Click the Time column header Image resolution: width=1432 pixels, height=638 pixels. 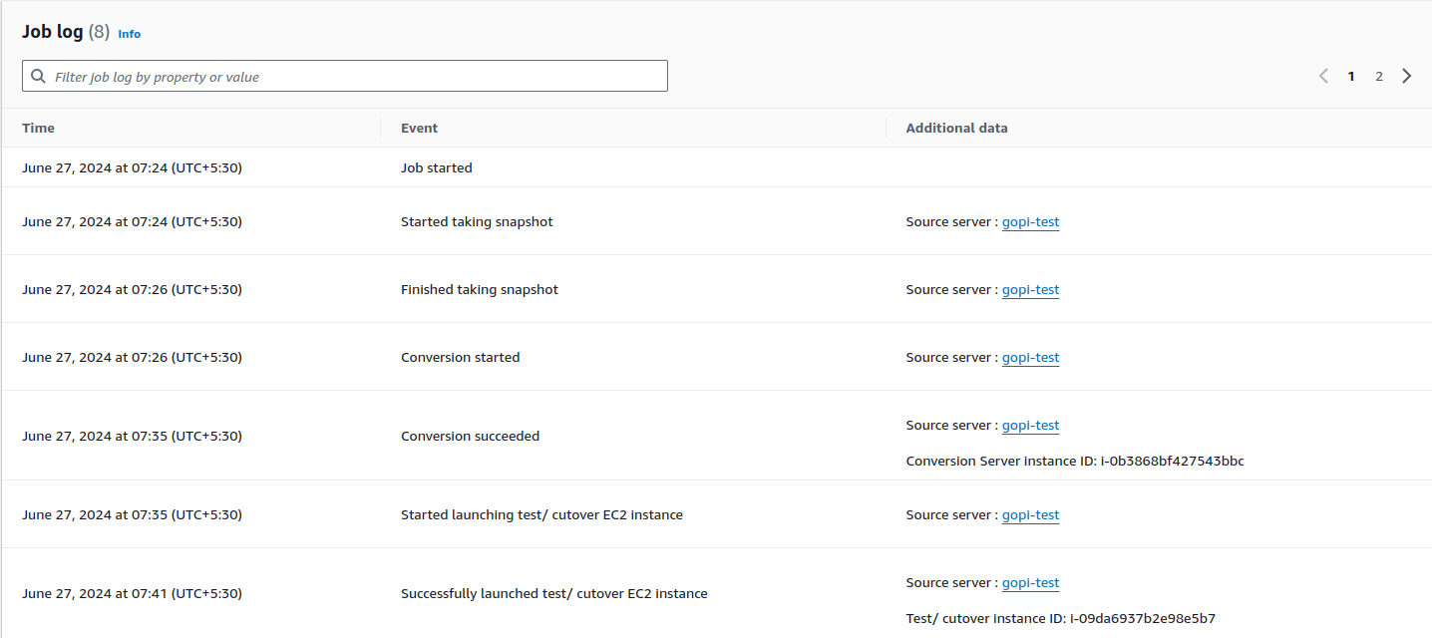(x=39, y=128)
